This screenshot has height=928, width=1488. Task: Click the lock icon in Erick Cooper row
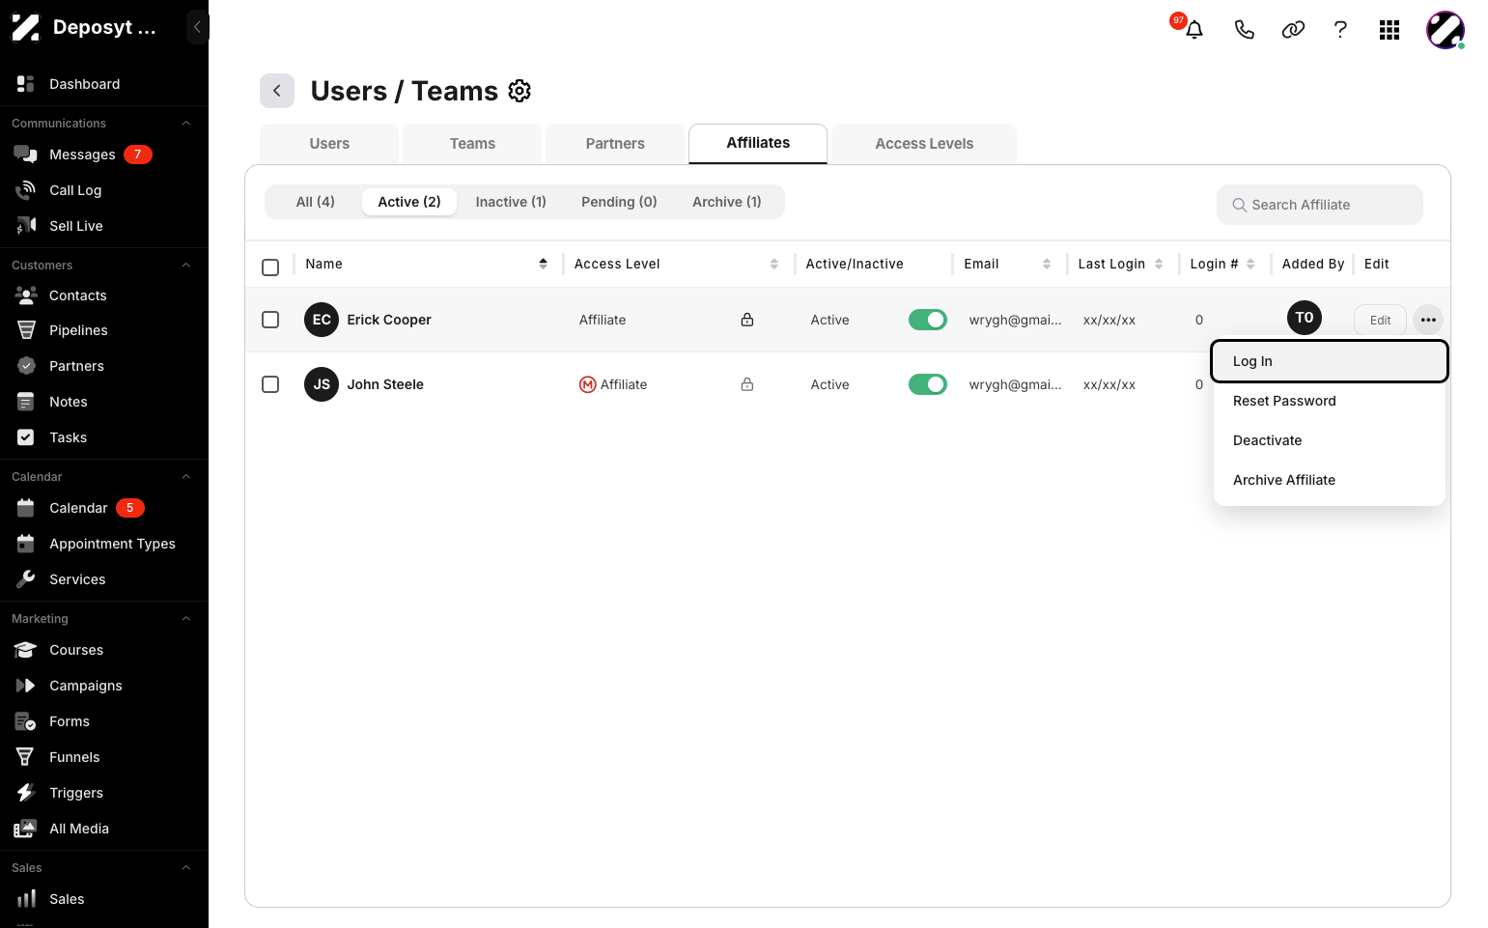[x=747, y=320]
